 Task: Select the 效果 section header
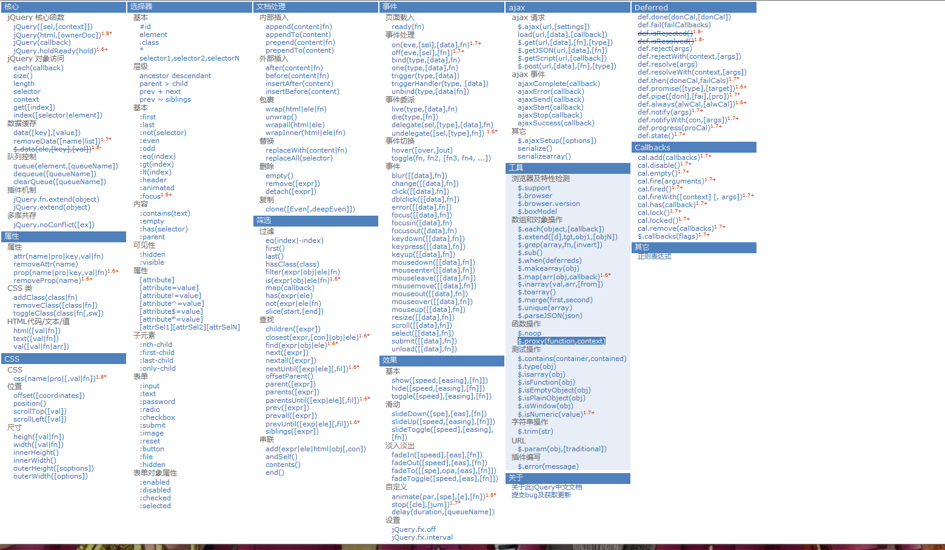(442, 360)
